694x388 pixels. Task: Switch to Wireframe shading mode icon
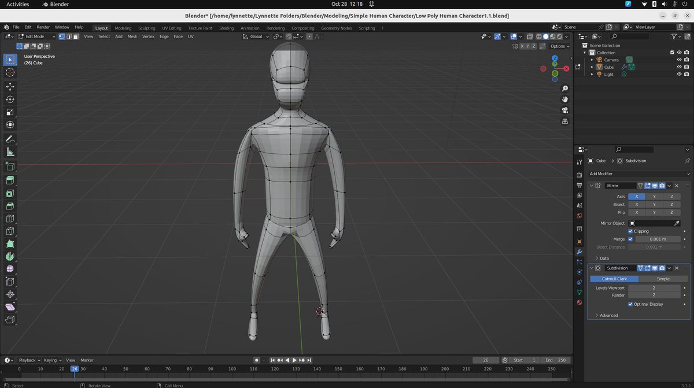click(539, 36)
